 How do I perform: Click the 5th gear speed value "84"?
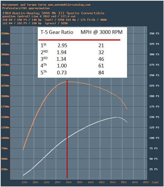click(101, 73)
